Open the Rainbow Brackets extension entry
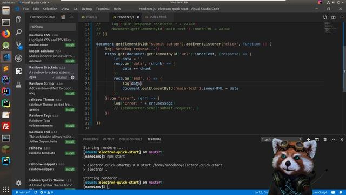The height and width of the screenshot is (195, 346). (52, 72)
